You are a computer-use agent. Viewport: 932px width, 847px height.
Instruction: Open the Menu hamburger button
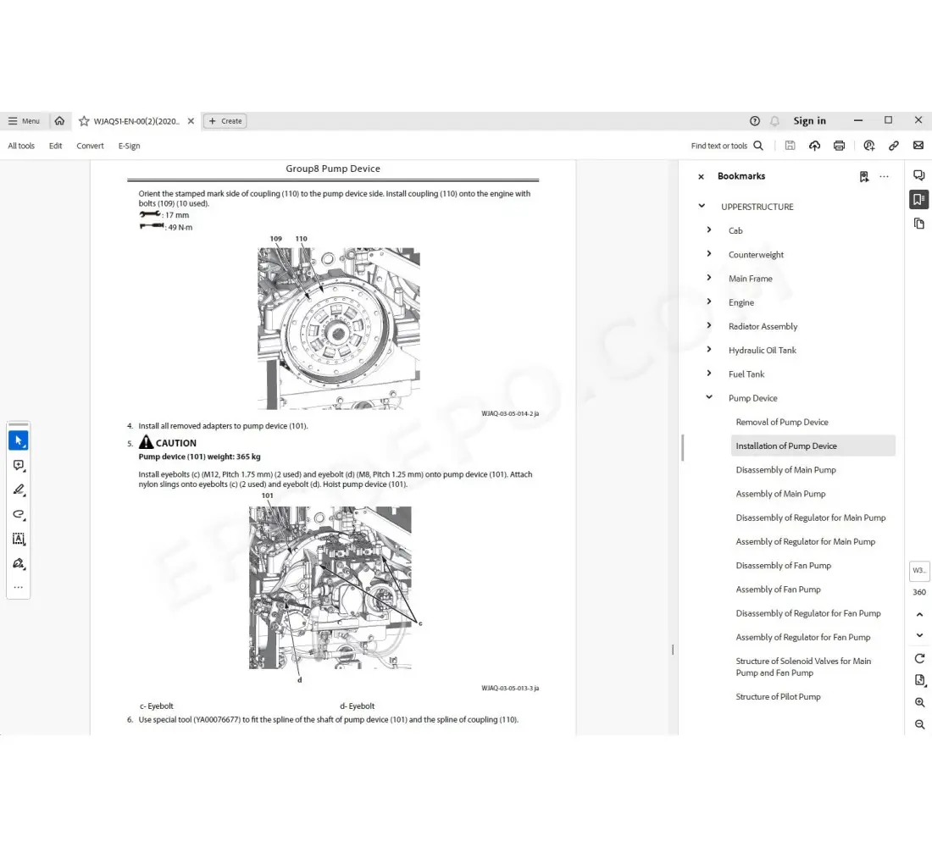pos(24,121)
